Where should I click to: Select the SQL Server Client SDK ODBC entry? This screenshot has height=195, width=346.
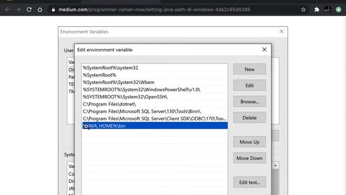click(x=155, y=119)
